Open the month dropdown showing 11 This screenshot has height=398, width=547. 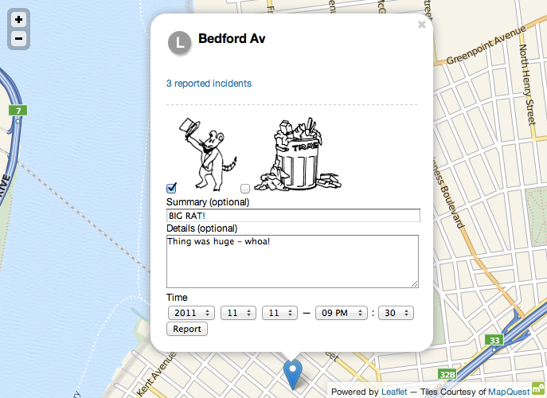point(238,313)
